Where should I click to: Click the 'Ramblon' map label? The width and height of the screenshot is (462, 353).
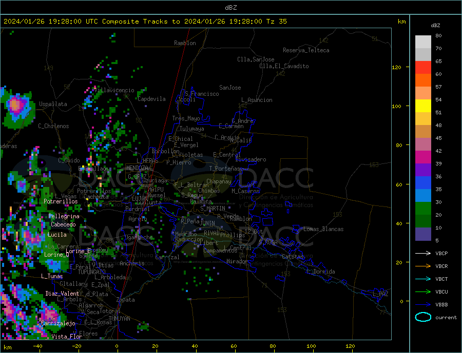point(185,43)
